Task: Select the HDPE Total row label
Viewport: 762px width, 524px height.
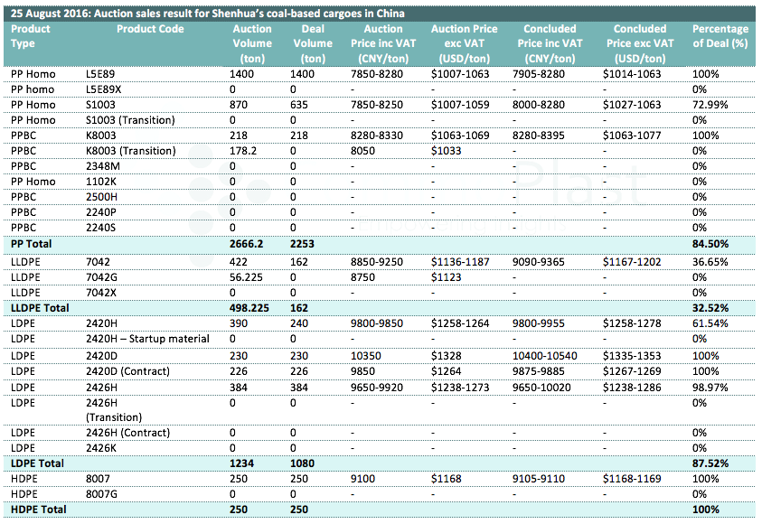Action: pyautogui.click(x=36, y=510)
